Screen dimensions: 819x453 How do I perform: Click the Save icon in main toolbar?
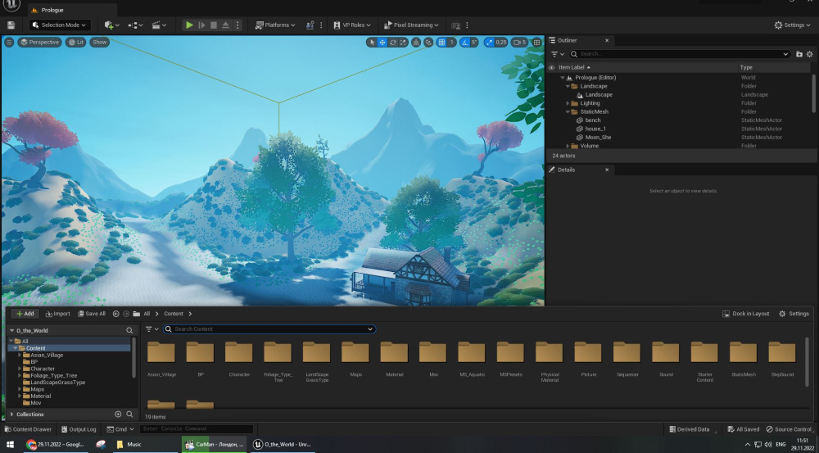pyautogui.click(x=11, y=25)
